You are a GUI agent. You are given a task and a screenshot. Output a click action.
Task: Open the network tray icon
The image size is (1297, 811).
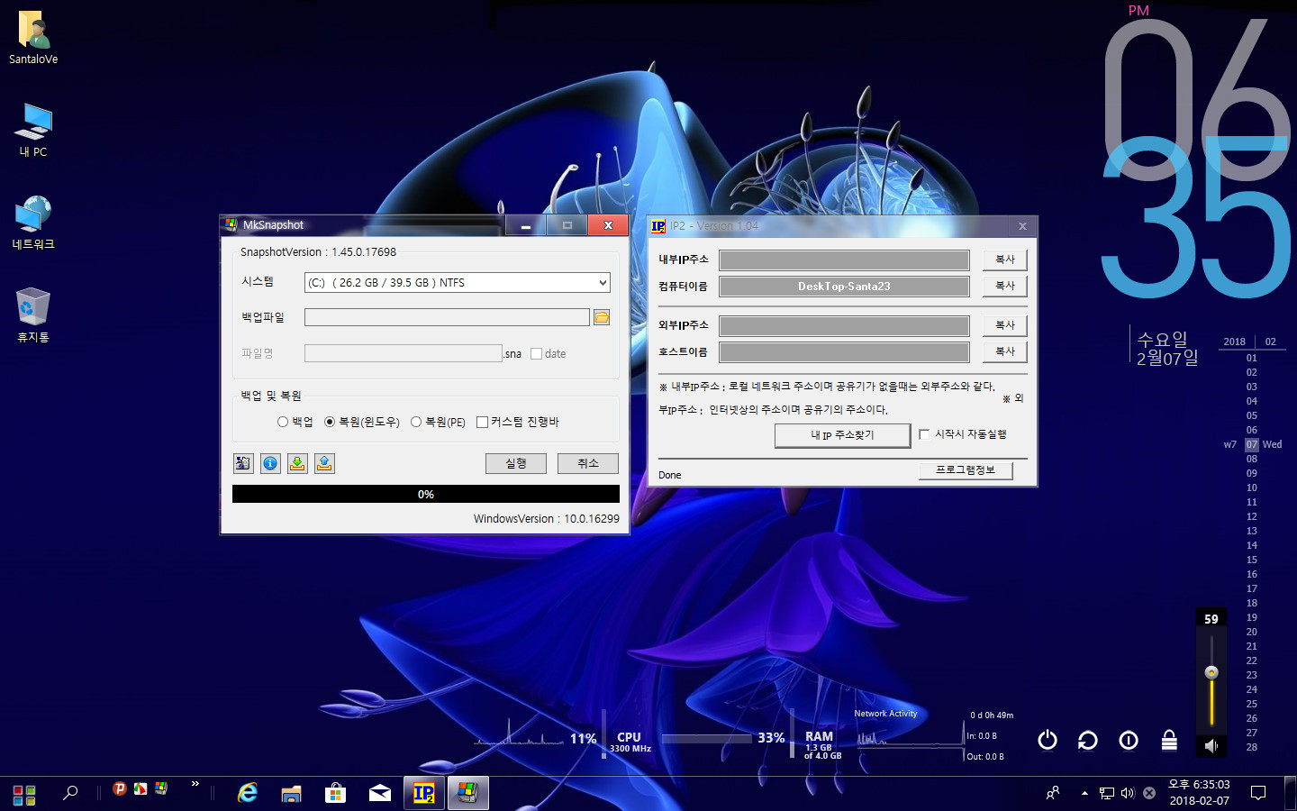click(1107, 793)
